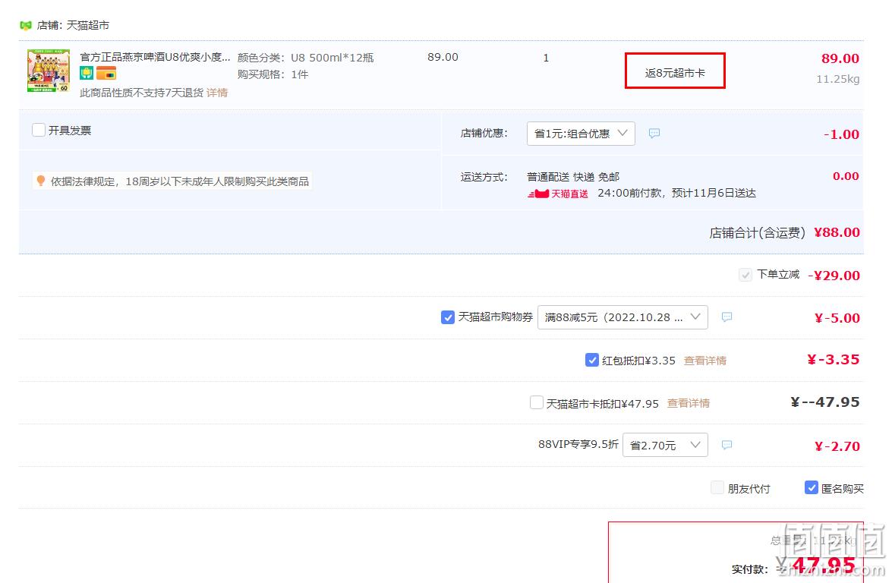The width and height of the screenshot is (892, 583).
Task: Check the 天猫超市卡抵扣¥47.95 checkbox
Action: tap(537, 402)
